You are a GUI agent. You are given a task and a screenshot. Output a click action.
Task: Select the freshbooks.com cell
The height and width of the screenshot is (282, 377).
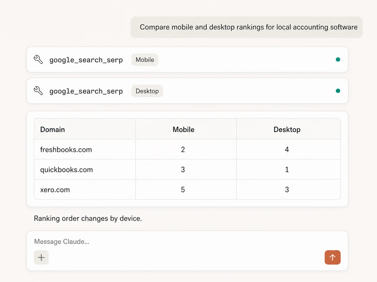85,149
